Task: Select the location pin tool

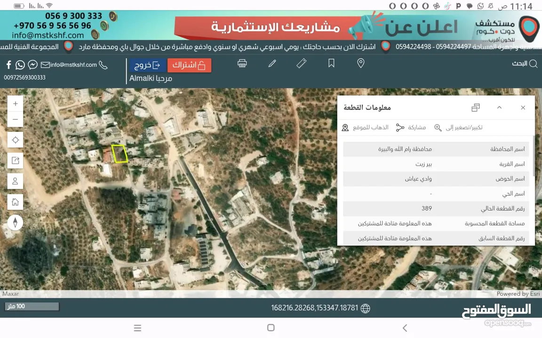Action: (x=361, y=63)
